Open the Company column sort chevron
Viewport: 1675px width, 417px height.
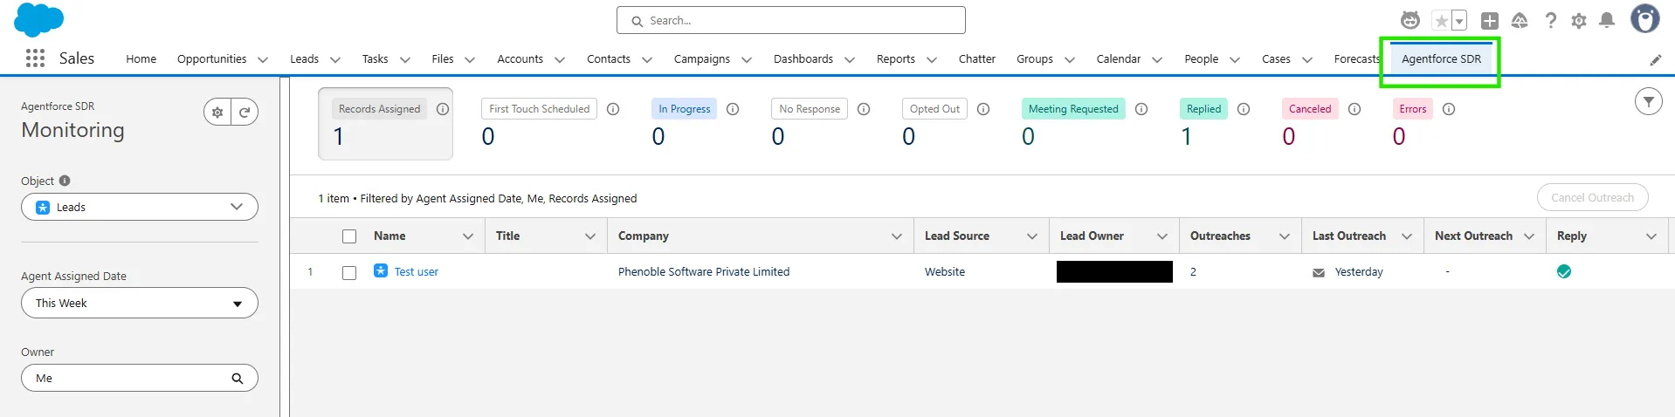(x=896, y=236)
